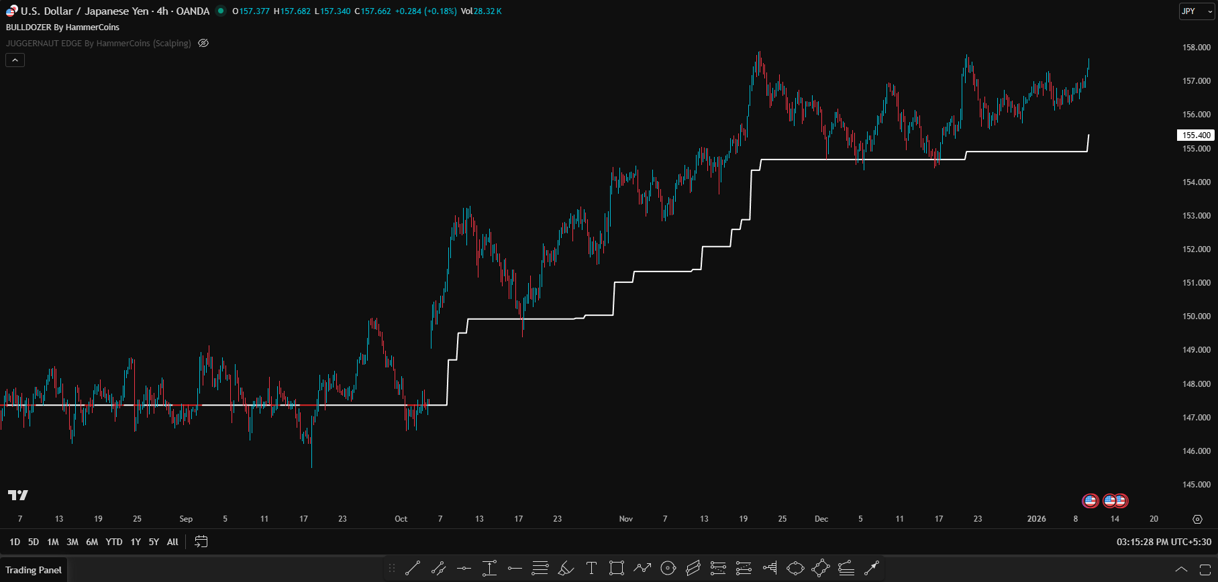Image resolution: width=1218 pixels, height=582 pixels.
Task: Open the JPY currency dropdown
Action: click(x=1197, y=11)
